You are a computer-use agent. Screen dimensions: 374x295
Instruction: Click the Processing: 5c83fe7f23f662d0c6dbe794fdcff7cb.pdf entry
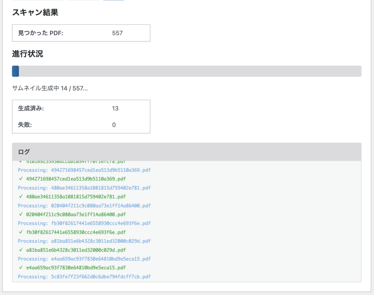tap(84, 277)
